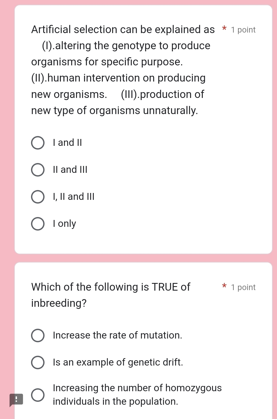Click the "1 point" label on second question

pos(243,287)
